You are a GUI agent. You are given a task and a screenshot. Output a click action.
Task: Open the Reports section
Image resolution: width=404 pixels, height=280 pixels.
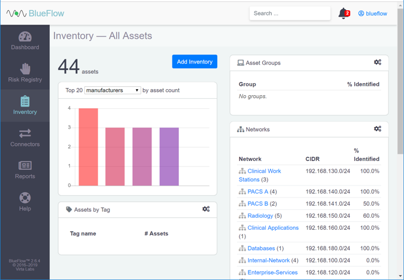[x=25, y=171]
